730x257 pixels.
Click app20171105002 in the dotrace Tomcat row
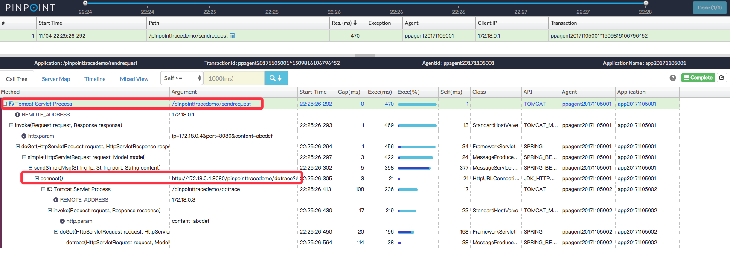click(x=637, y=189)
